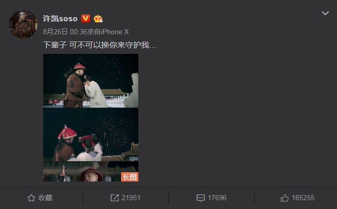Open the post options chevron dropdown
Screen dimensions: 337x209
[325, 13]
